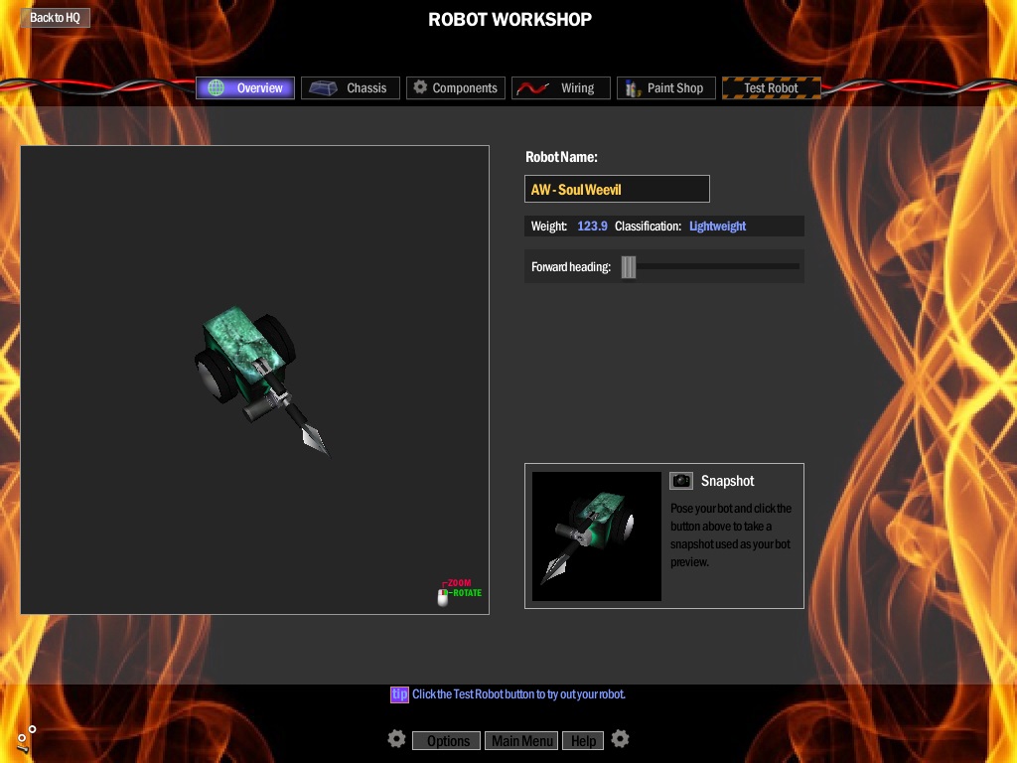Take a snapshot with the camera icon
Screen dimensions: 1017x763
point(681,481)
